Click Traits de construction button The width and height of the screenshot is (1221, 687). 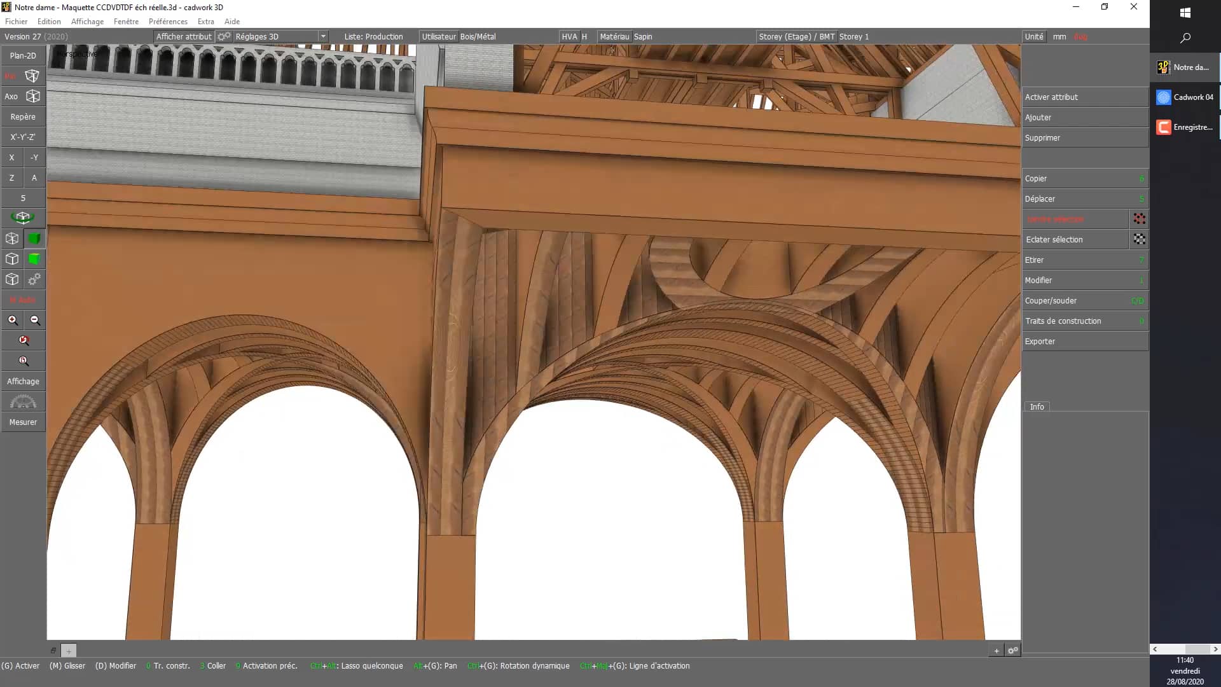coord(1085,321)
